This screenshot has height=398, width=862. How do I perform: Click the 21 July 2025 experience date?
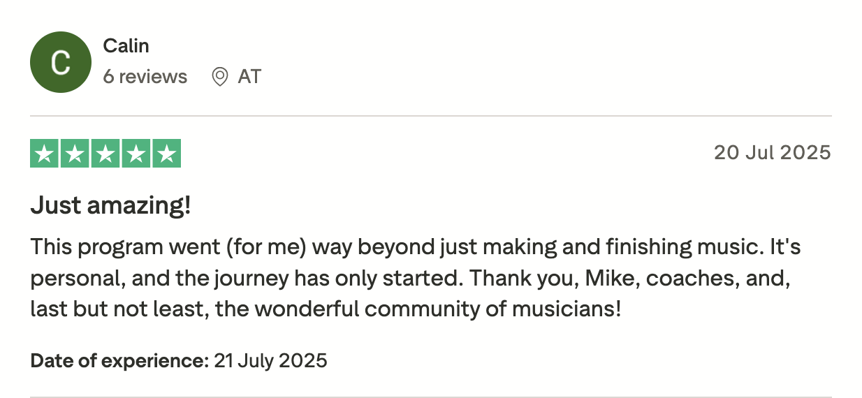tap(270, 361)
